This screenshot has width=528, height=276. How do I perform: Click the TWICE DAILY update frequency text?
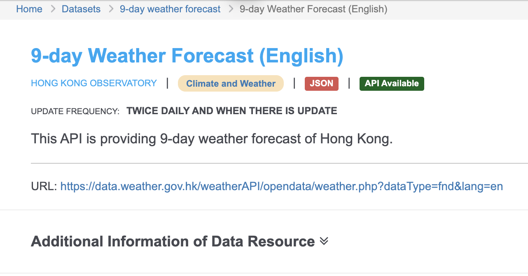[x=232, y=111]
